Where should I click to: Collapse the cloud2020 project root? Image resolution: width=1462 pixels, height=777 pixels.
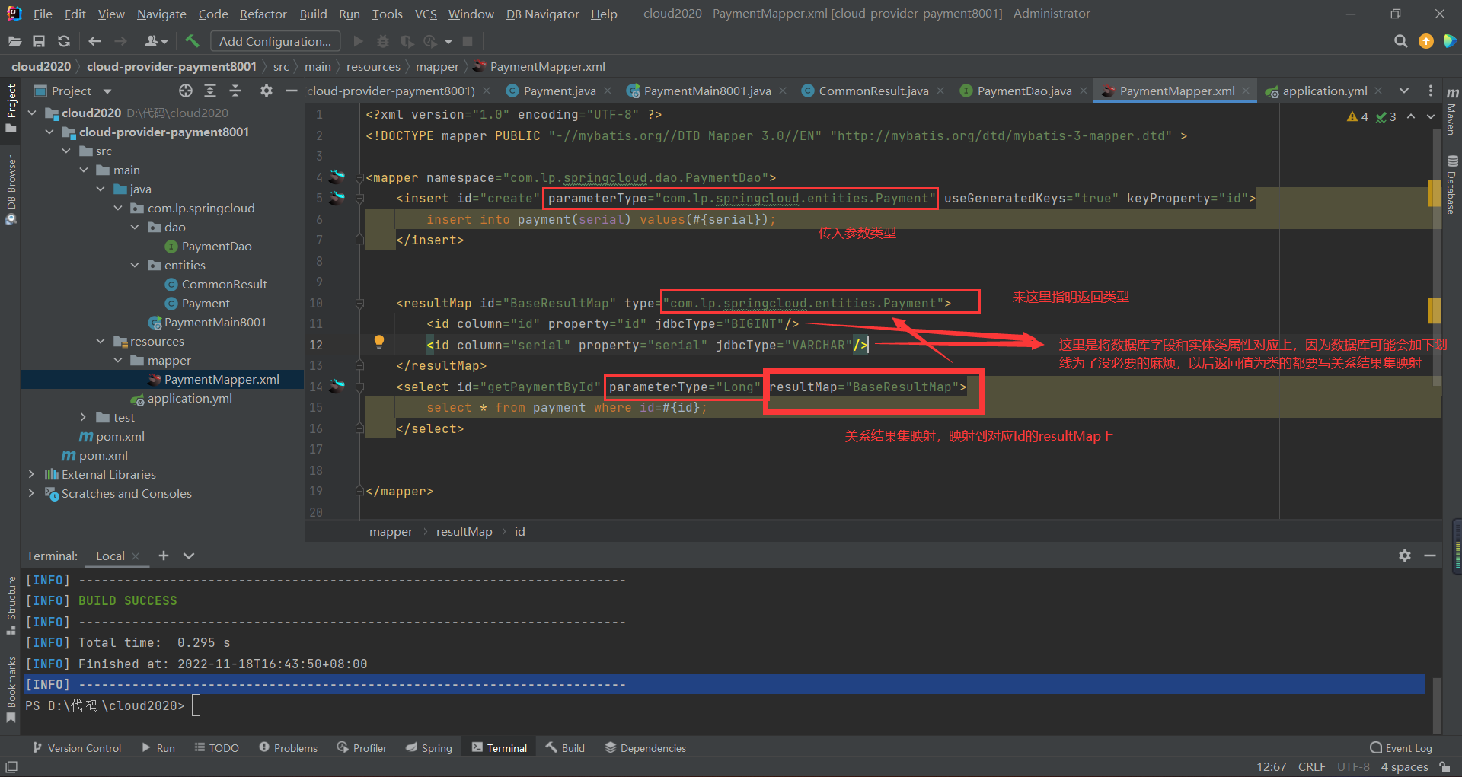32,113
